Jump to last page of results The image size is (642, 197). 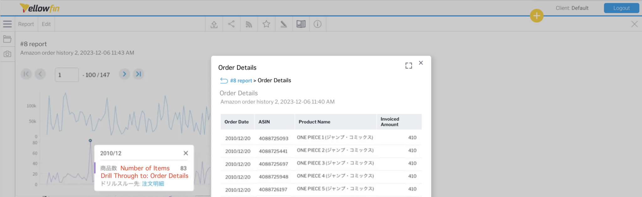point(138,74)
